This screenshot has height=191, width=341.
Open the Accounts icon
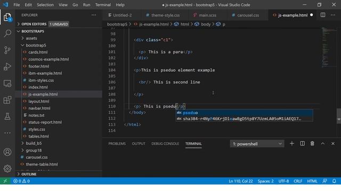[7, 152]
